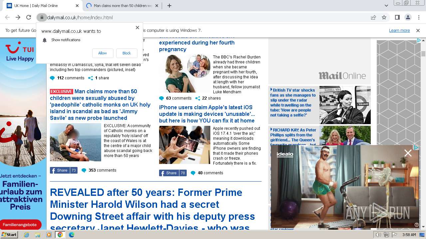426x239 pixels.
Task: Go back to the previous page
Action: 7,17
